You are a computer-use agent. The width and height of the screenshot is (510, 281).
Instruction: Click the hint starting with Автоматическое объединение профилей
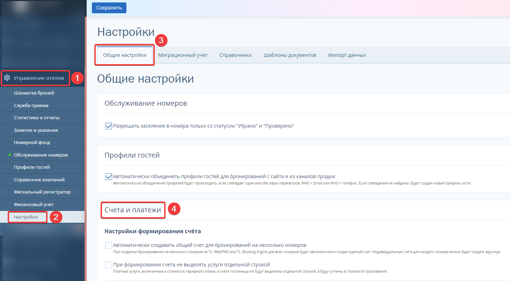tap(292, 183)
